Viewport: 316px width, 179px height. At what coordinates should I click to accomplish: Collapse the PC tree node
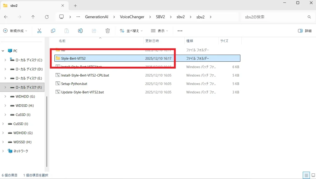(x=3, y=51)
